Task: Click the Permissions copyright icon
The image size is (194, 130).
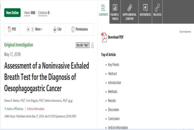Action: point(73,29)
